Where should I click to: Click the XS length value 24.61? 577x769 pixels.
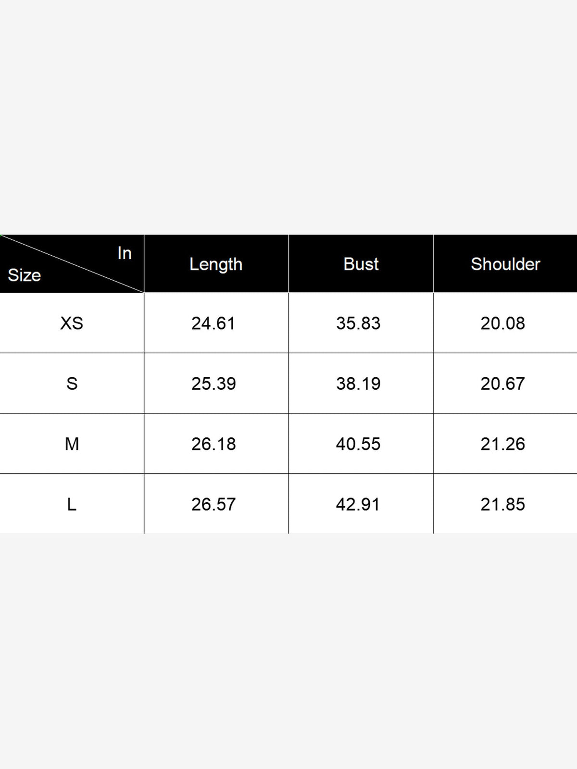[213, 323]
